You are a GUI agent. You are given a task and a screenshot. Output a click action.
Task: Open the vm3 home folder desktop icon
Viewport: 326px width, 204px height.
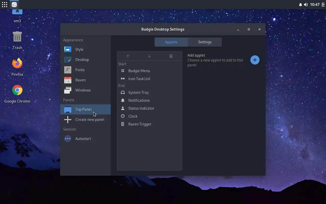click(17, 12)
